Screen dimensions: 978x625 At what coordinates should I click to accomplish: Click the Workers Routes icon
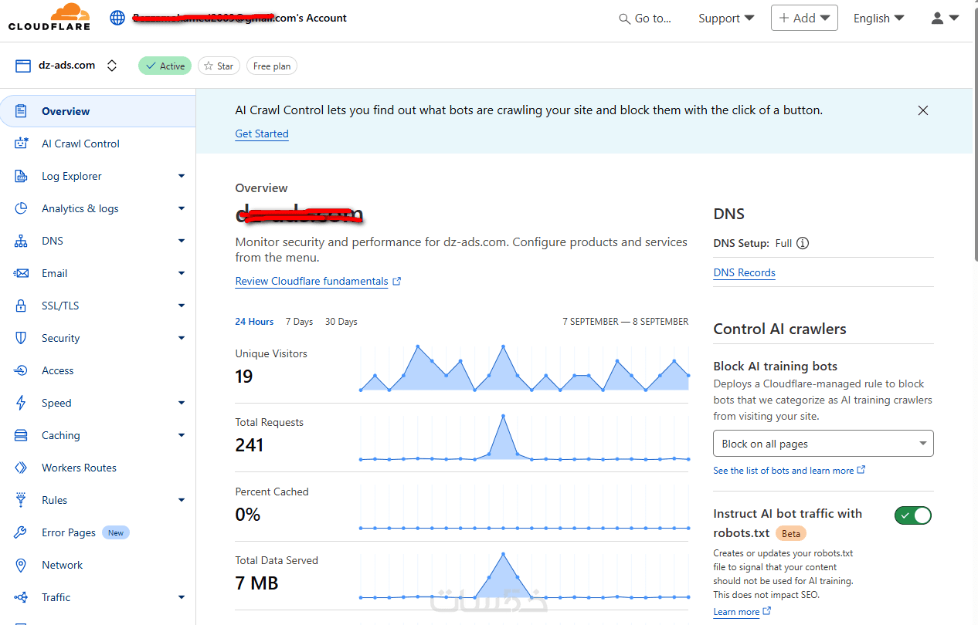[x=22, y=468]
